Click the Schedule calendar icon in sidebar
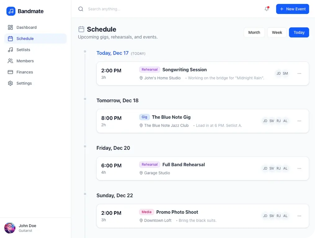 click(x=10, y=38)
